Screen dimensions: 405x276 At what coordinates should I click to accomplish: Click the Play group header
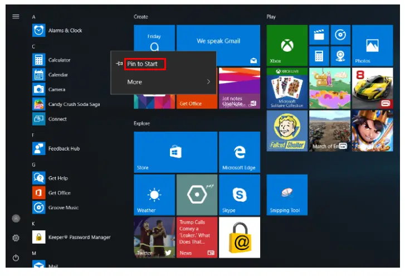271,17
